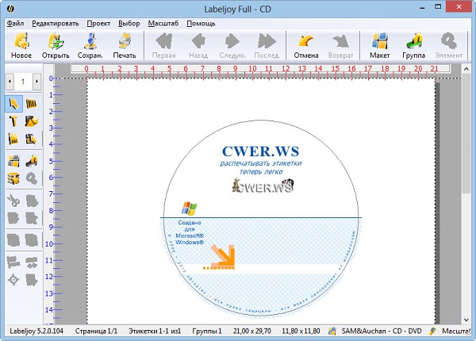Click the Новое (New) toolbar icon
476x341 pixels.
[x=21, y=45]
